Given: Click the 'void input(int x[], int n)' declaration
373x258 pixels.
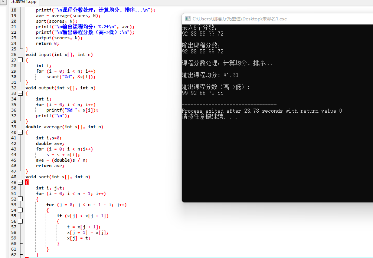Looking at the screenshot, I should point(59,54).
